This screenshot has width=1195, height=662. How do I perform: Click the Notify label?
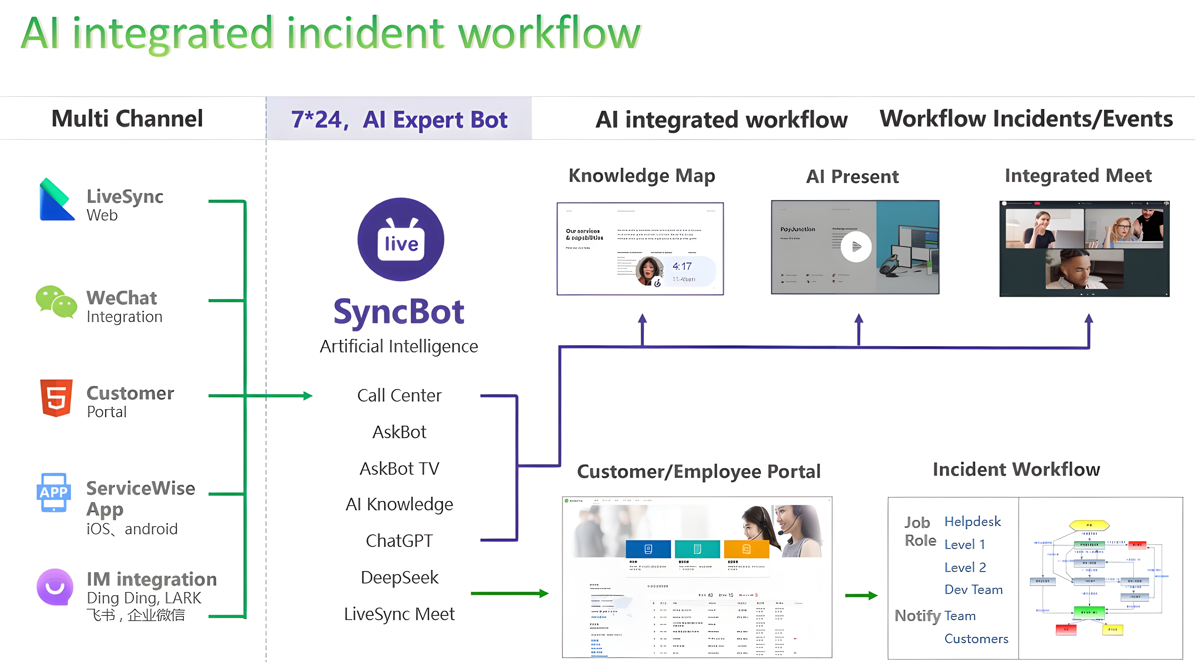918,616
